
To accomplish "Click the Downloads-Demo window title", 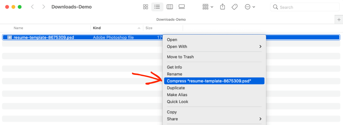I will [x=71, y=7].
